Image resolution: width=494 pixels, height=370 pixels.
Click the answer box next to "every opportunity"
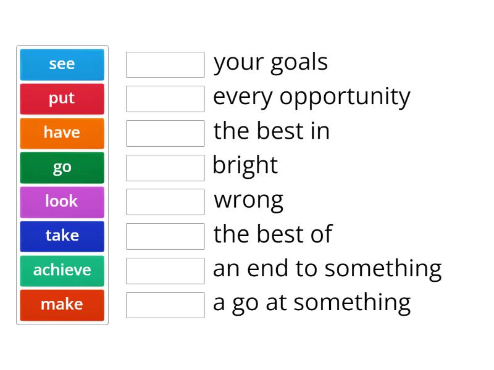[x=165, y=98]
